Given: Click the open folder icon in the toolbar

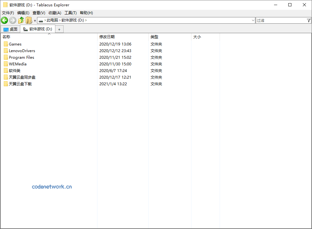Looking at the screenshot, I should [29, 20].
